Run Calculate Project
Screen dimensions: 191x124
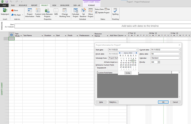pos(75,13)
